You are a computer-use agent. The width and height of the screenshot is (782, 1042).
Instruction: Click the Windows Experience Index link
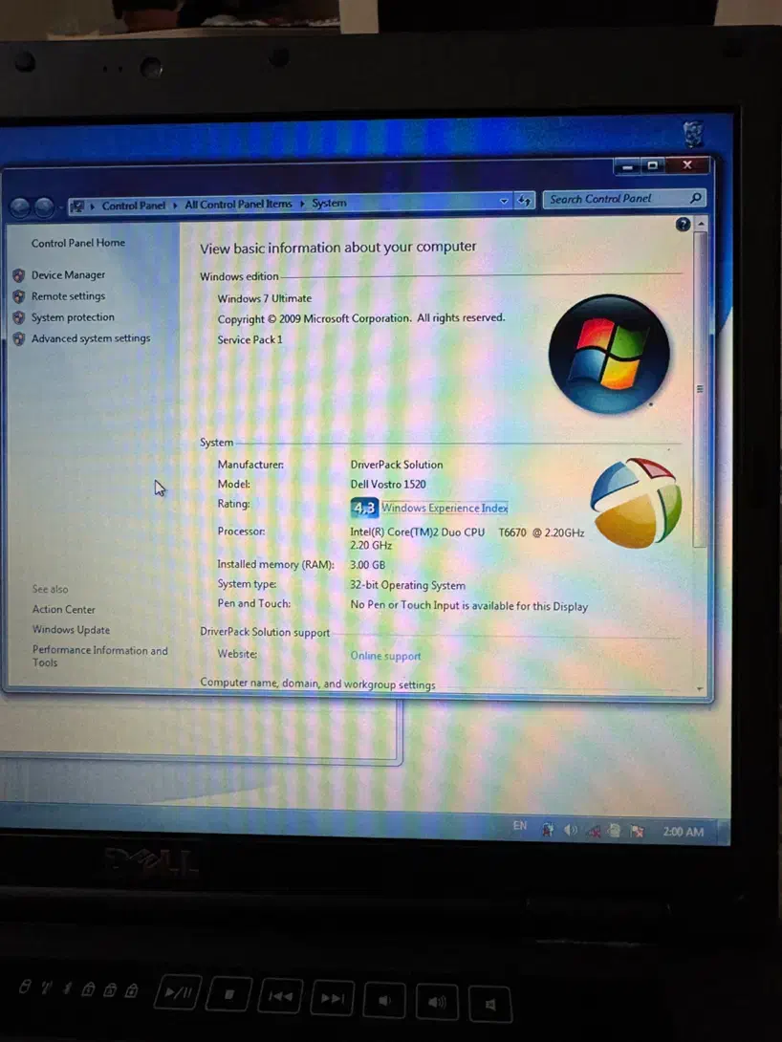click(x=445, y=508)
